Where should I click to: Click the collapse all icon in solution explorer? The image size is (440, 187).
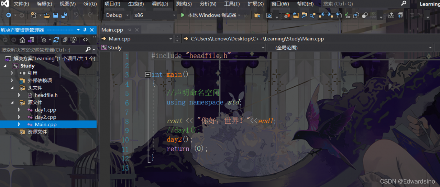65,40
